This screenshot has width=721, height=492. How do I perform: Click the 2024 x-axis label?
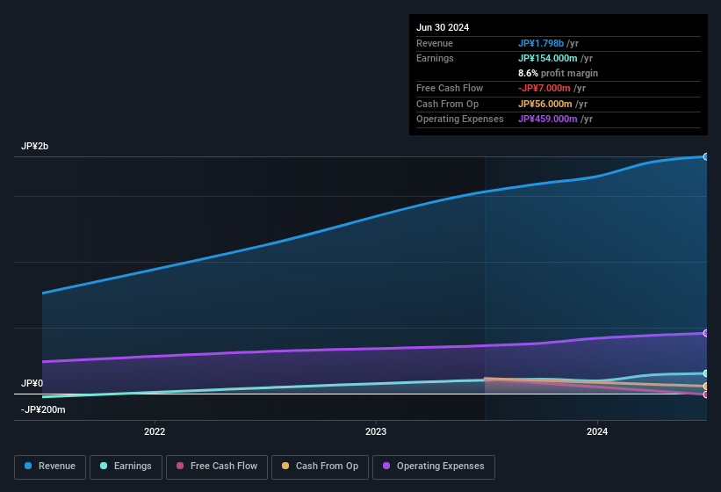point(597,431)
